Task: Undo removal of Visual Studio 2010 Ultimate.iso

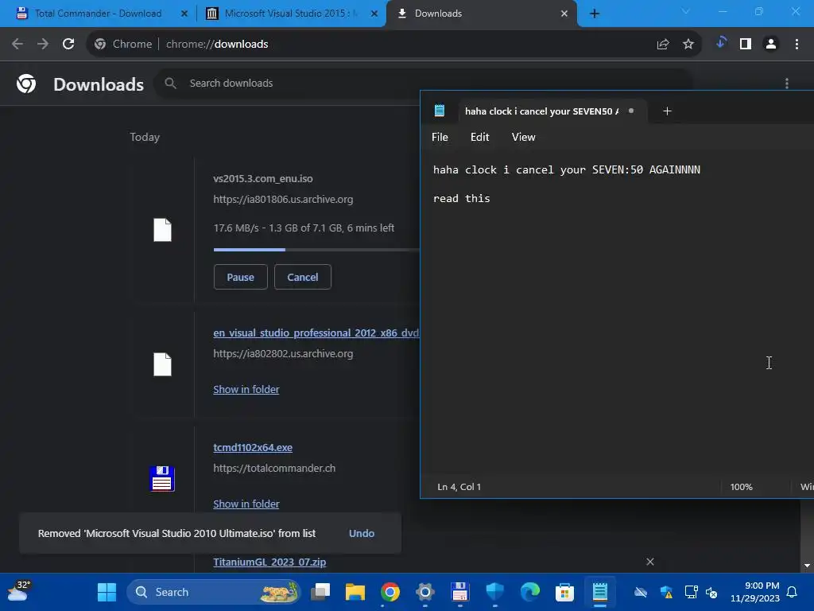Action: coord(362,534)
